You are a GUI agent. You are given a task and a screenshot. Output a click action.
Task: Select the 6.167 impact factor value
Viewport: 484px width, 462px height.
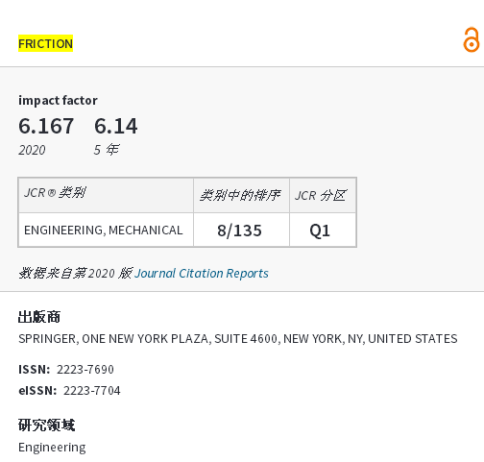click(46, 126)
